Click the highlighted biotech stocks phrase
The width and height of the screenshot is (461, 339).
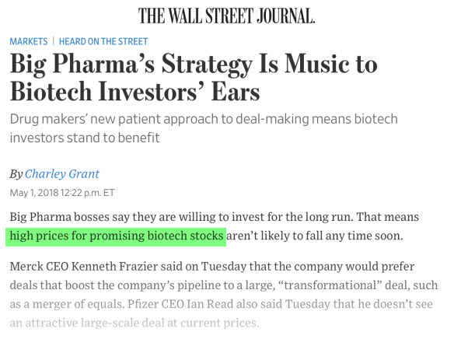117,236
